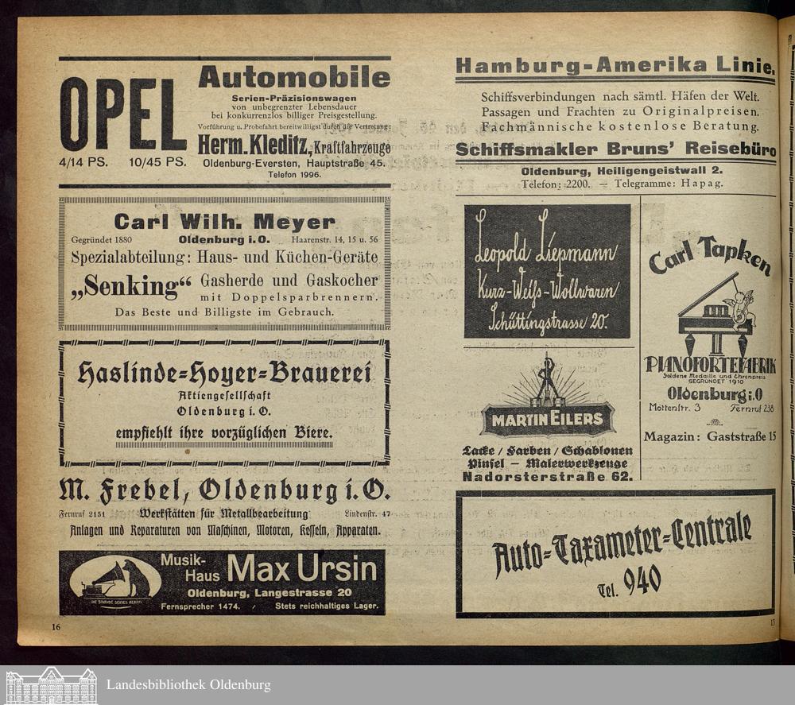Click the Max Ursin name text
Image resolution: width=795 pixels, height=705 pixels.
tap(301, 569)
